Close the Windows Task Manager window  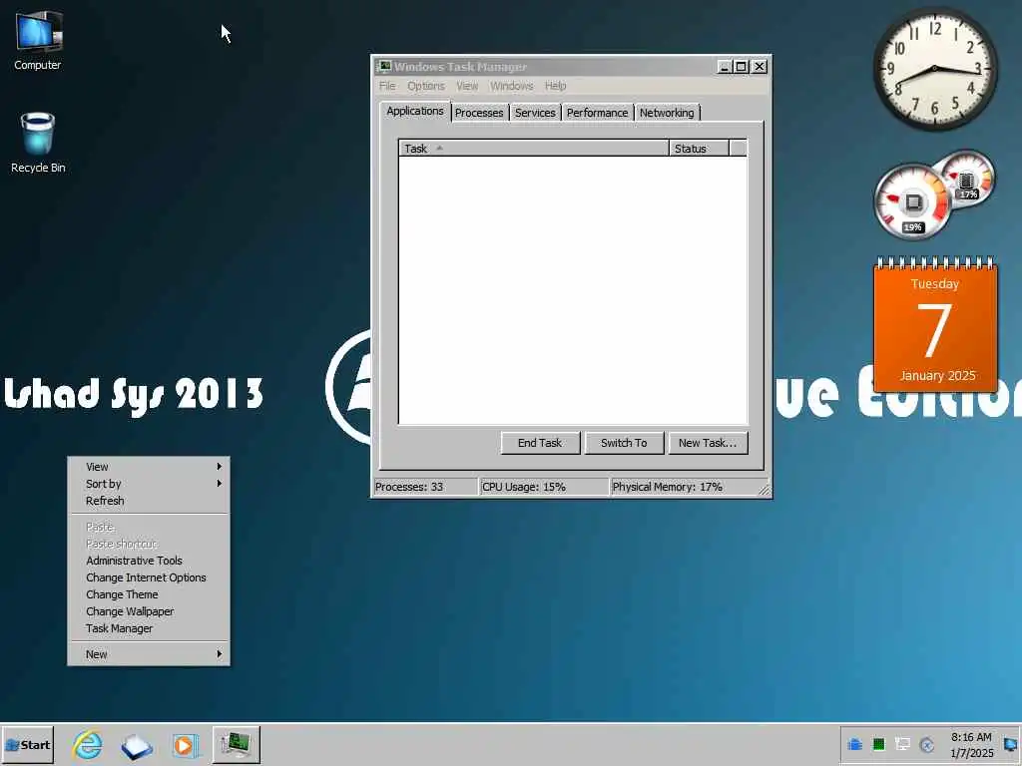[x=760, y=67]
